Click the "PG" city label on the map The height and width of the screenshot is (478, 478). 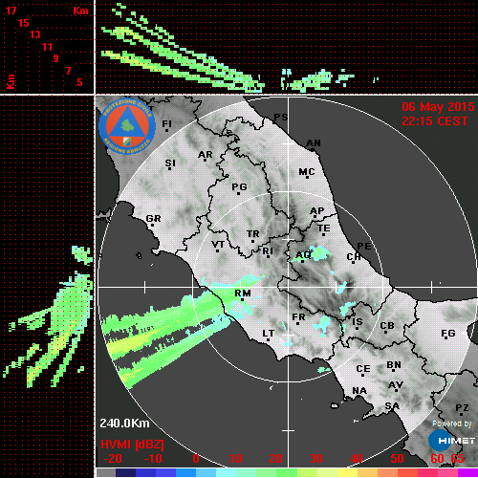pos(239,186)
